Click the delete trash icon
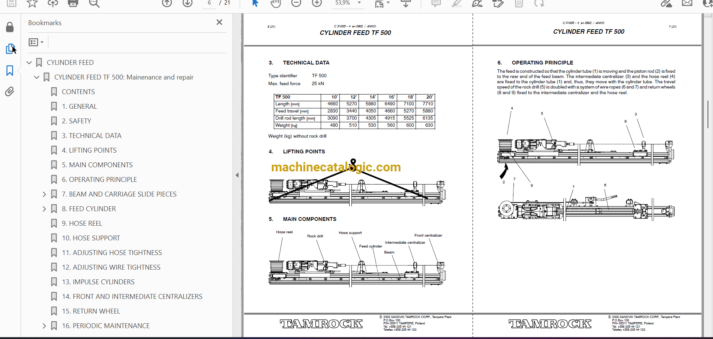The image size is (713, 339). pos(519,3)
